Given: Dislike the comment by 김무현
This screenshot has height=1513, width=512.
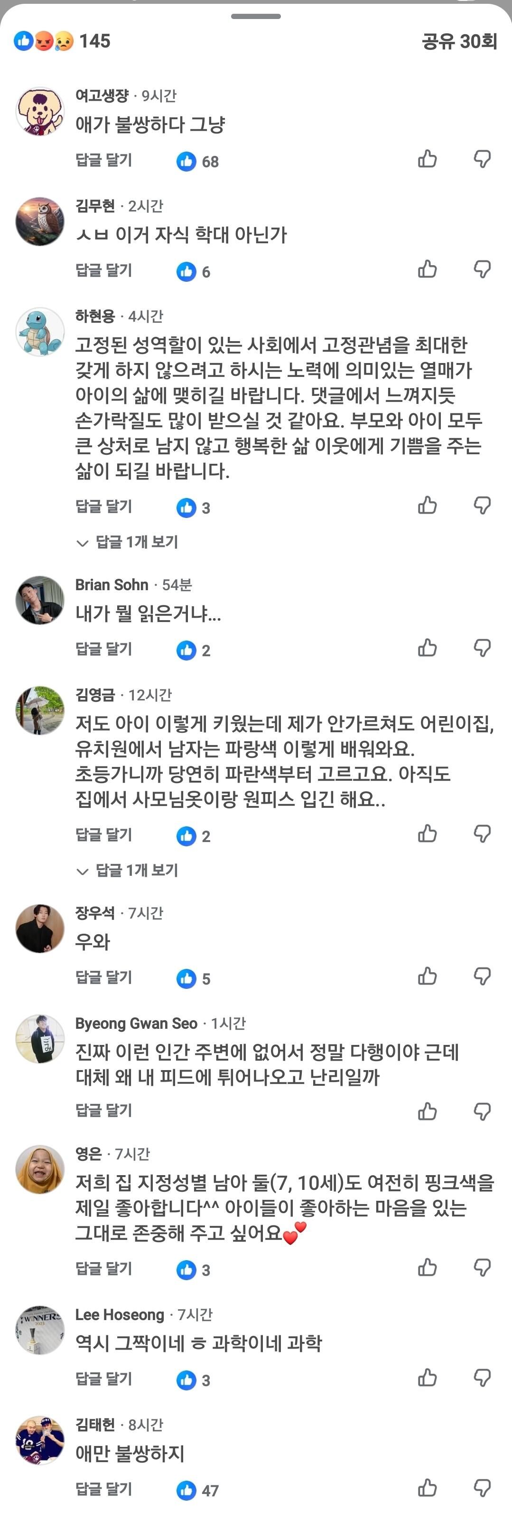Looking at the screenshot, I should click(x=482, y=269).
